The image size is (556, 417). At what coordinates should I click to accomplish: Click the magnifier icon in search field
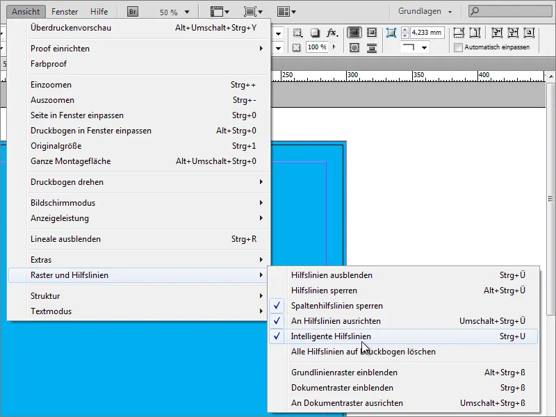475,11
